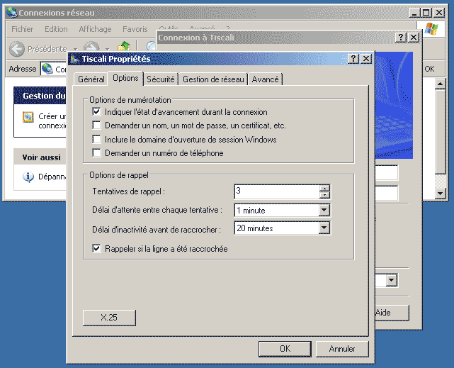454x368 pixels.
Task: Open the Affichage menu in Connexions réseau
Action: (95, 29)
